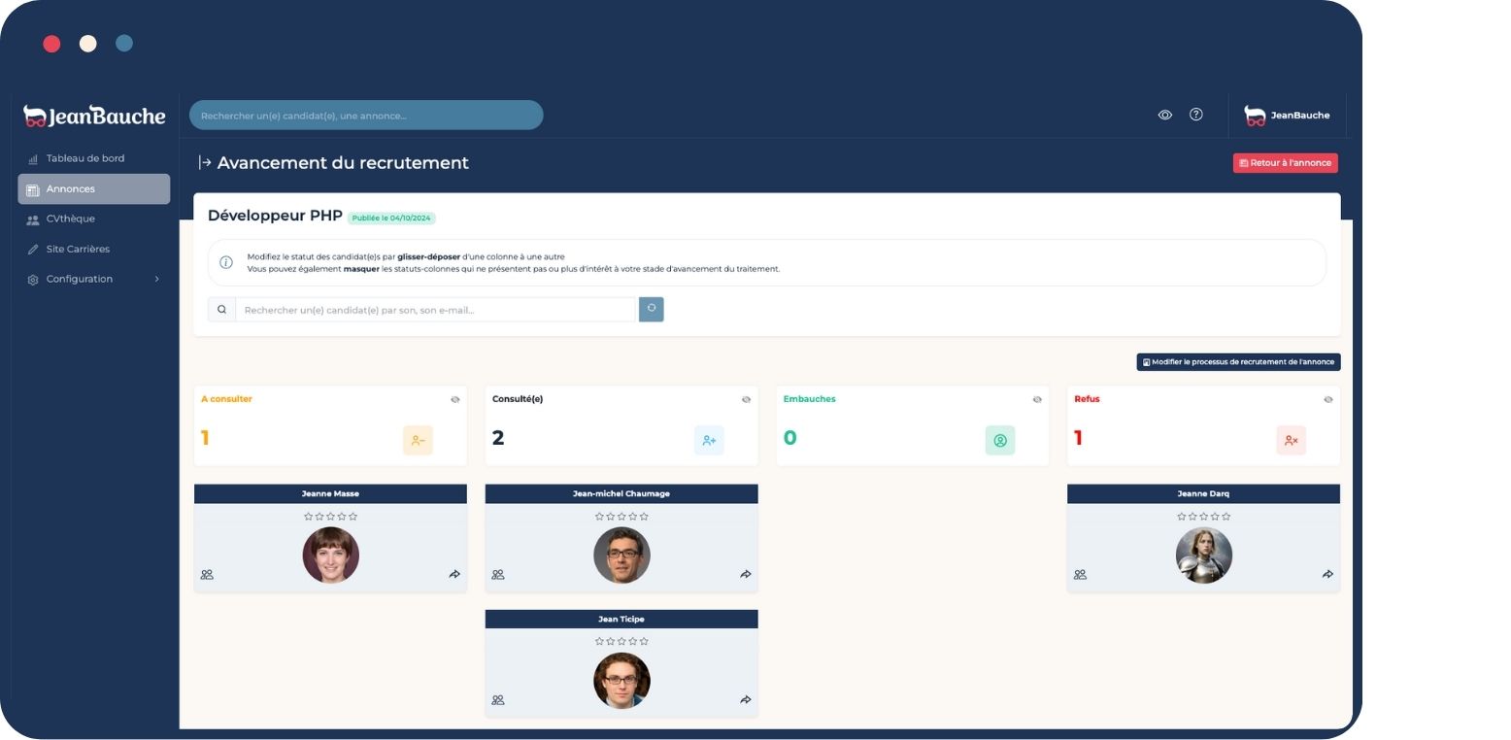Open the help icon in the top bar
Screen dimensions: 1511x740
(x=1196, y=115)
